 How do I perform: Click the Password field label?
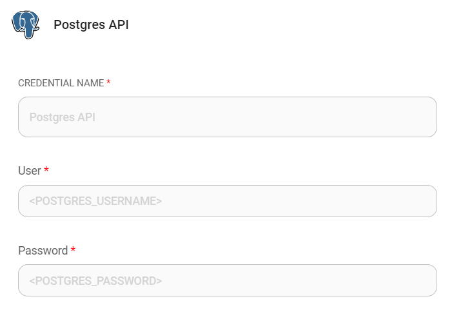point(43,250)
